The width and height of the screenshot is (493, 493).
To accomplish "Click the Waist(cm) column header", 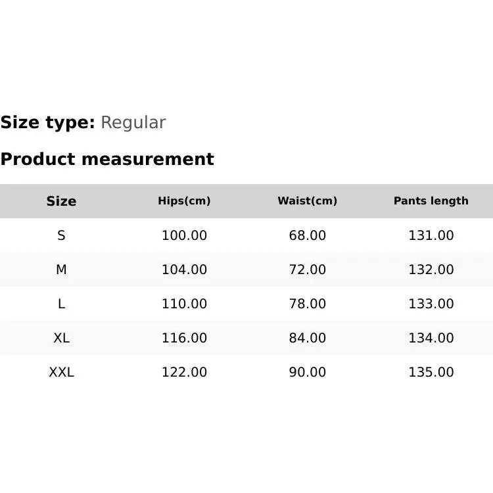I will pyautogui.click(x=307, y=201).
